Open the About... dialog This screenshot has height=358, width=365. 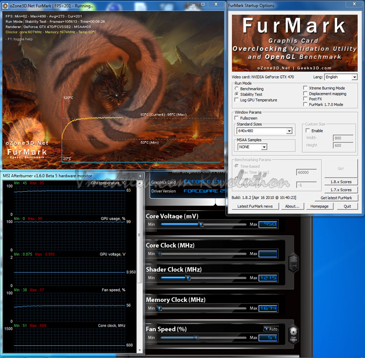[292, 206]
